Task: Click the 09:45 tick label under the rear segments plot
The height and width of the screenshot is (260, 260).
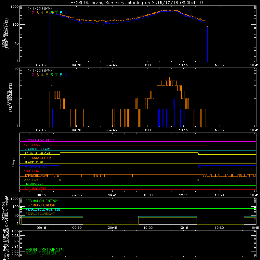Action: (112, 130)
